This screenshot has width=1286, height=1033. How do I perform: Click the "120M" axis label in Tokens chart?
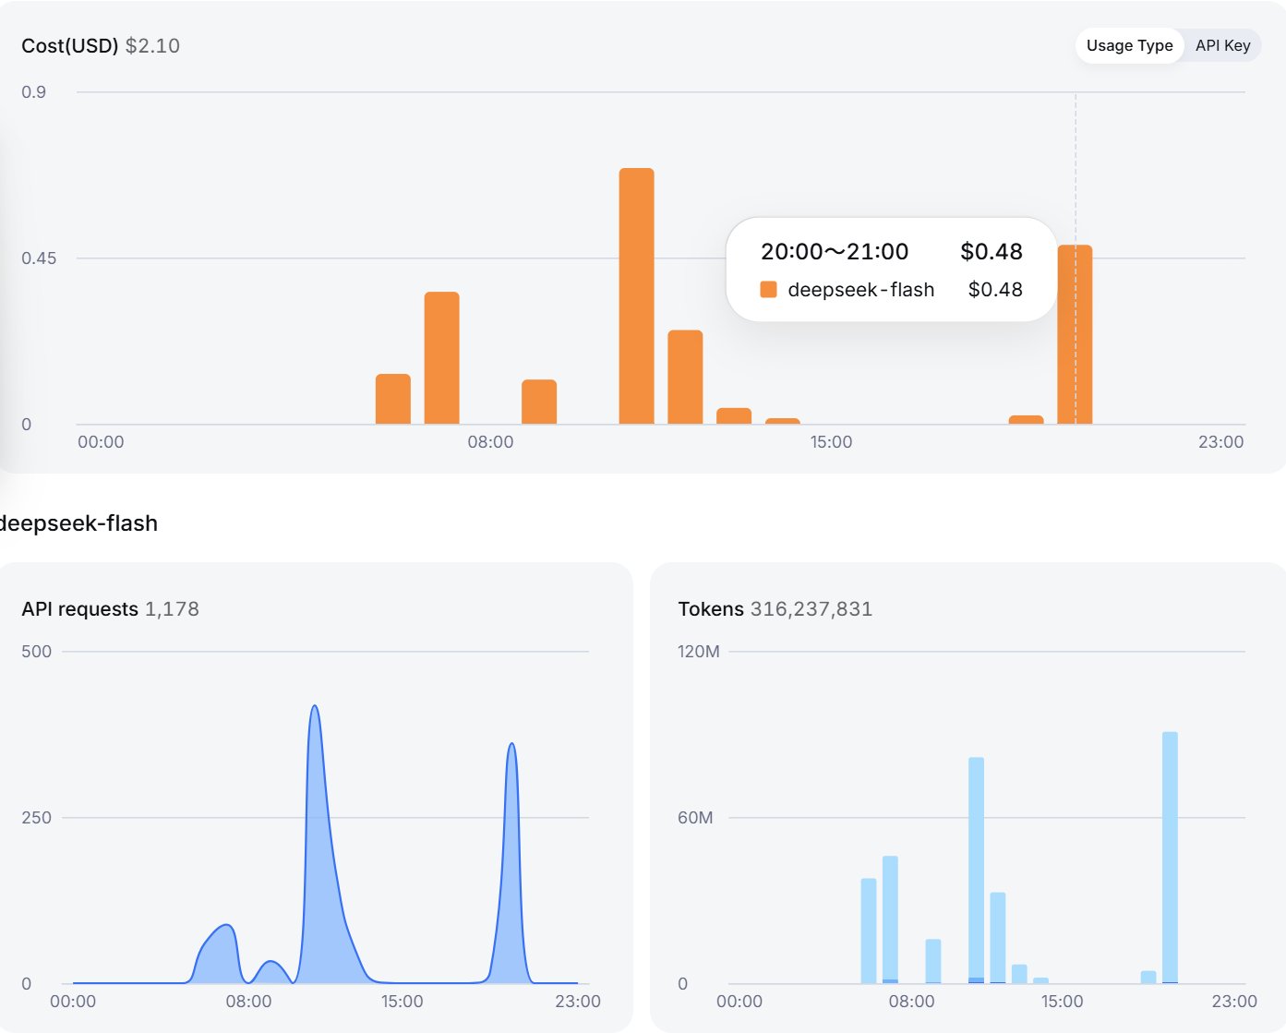point(699,652)
